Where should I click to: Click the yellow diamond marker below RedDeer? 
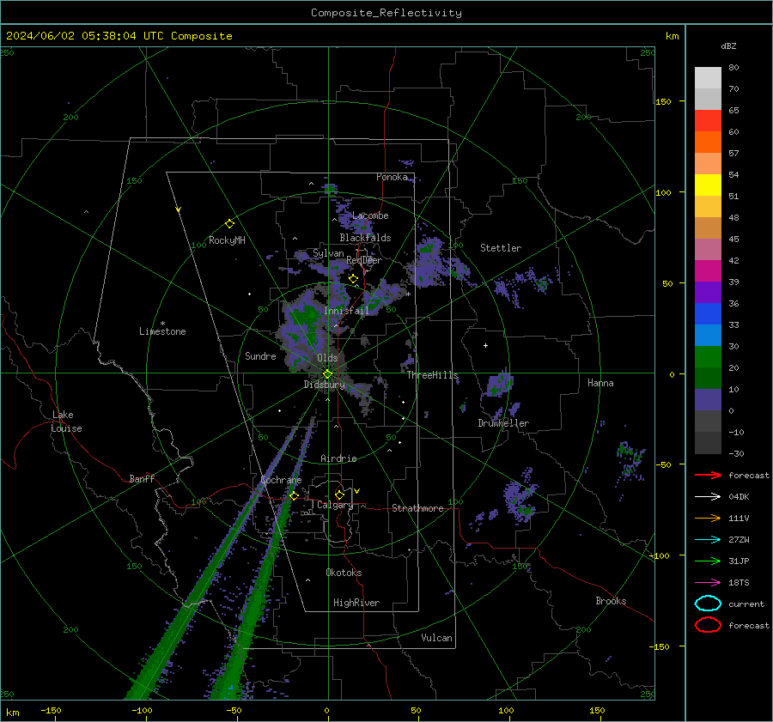pyautogui.click(x=353, y=279)
